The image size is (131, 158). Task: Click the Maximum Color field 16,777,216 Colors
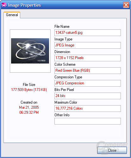(88, 108)
